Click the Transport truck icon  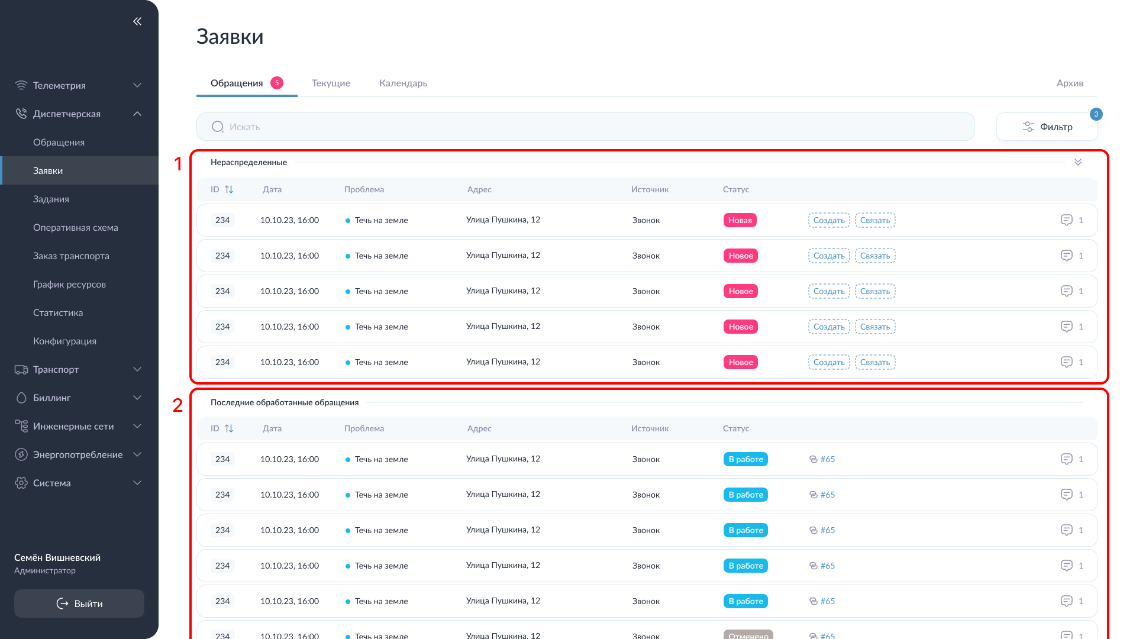pyautogui.click(x=21, y=370)
